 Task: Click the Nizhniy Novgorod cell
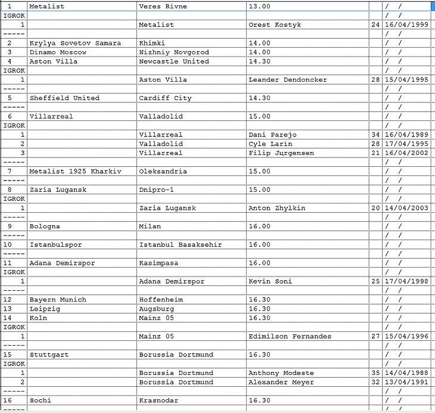point(191,52)
